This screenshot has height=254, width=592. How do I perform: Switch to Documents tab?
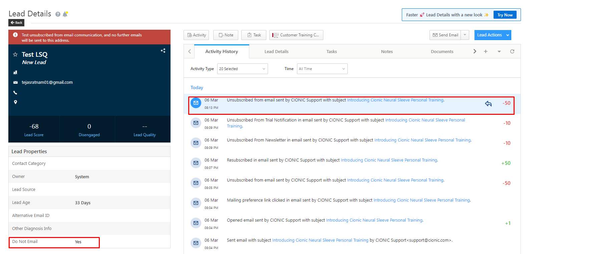442,51
